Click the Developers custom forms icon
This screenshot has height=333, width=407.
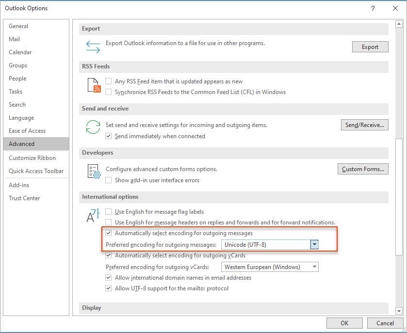(x=93, y=171)
